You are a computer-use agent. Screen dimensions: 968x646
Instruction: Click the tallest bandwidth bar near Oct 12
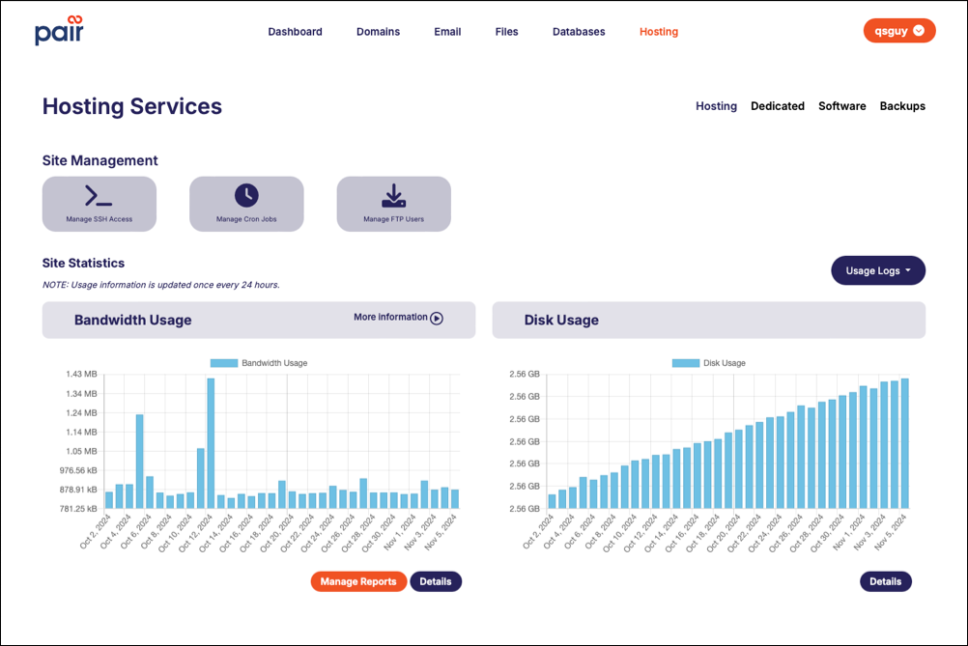(x=211, y=443)
